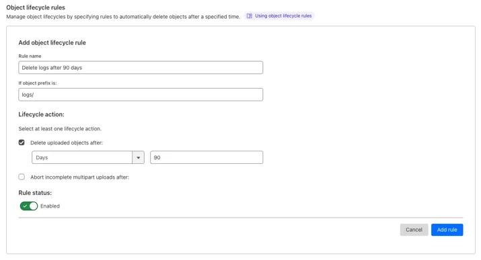The height and width of the screenshot is (260, 481).
Task: Toggle the Enabled rule status switch
Action: point(29,206)
